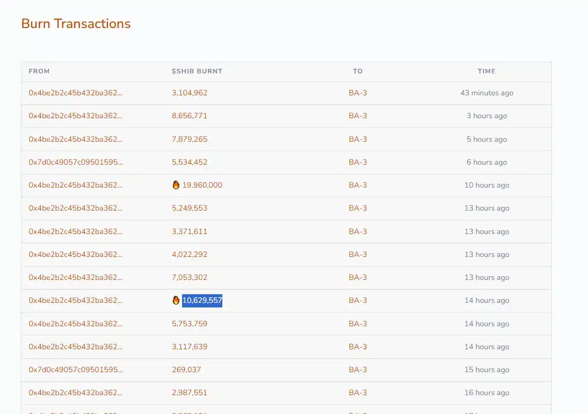This screenshot has height=414, width=588.
Task: Open sender address in the 3,117,639 row
Action: point(75,347)
